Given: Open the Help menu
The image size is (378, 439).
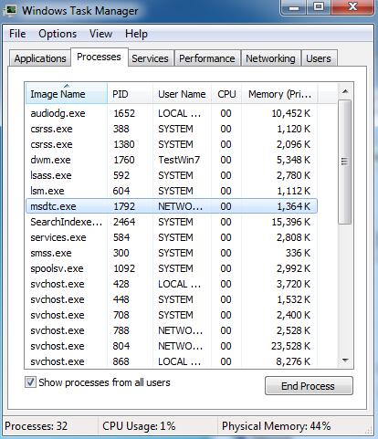Looking at the screenshot, I should pyautogui.click(x=136, y=34).
